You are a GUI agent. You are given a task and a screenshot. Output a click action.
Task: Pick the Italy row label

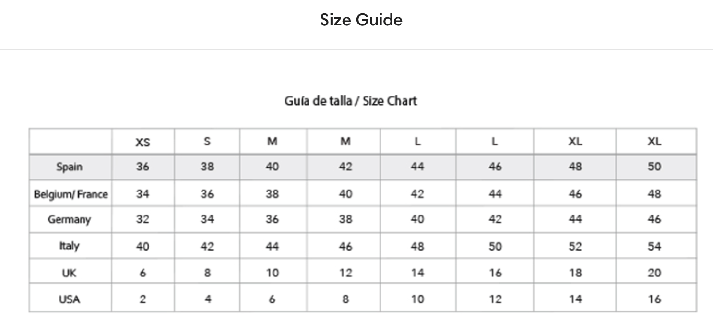(x=70, y=246)
